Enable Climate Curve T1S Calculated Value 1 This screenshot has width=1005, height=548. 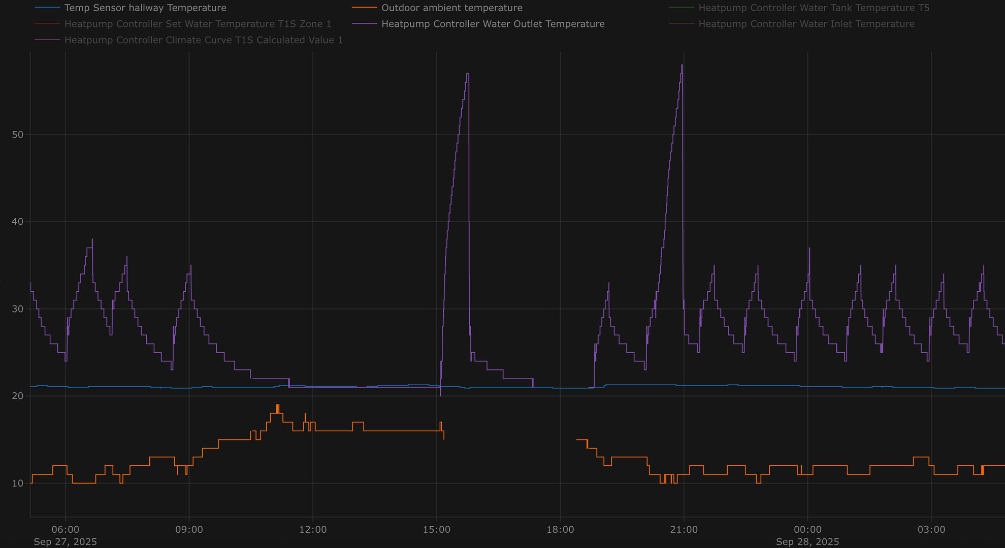[203, 40]
